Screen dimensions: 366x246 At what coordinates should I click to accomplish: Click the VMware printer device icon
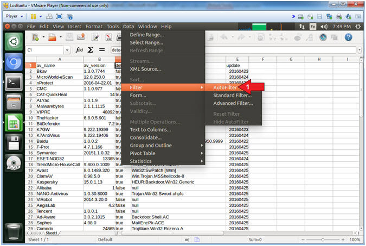[x=339, y=17]
